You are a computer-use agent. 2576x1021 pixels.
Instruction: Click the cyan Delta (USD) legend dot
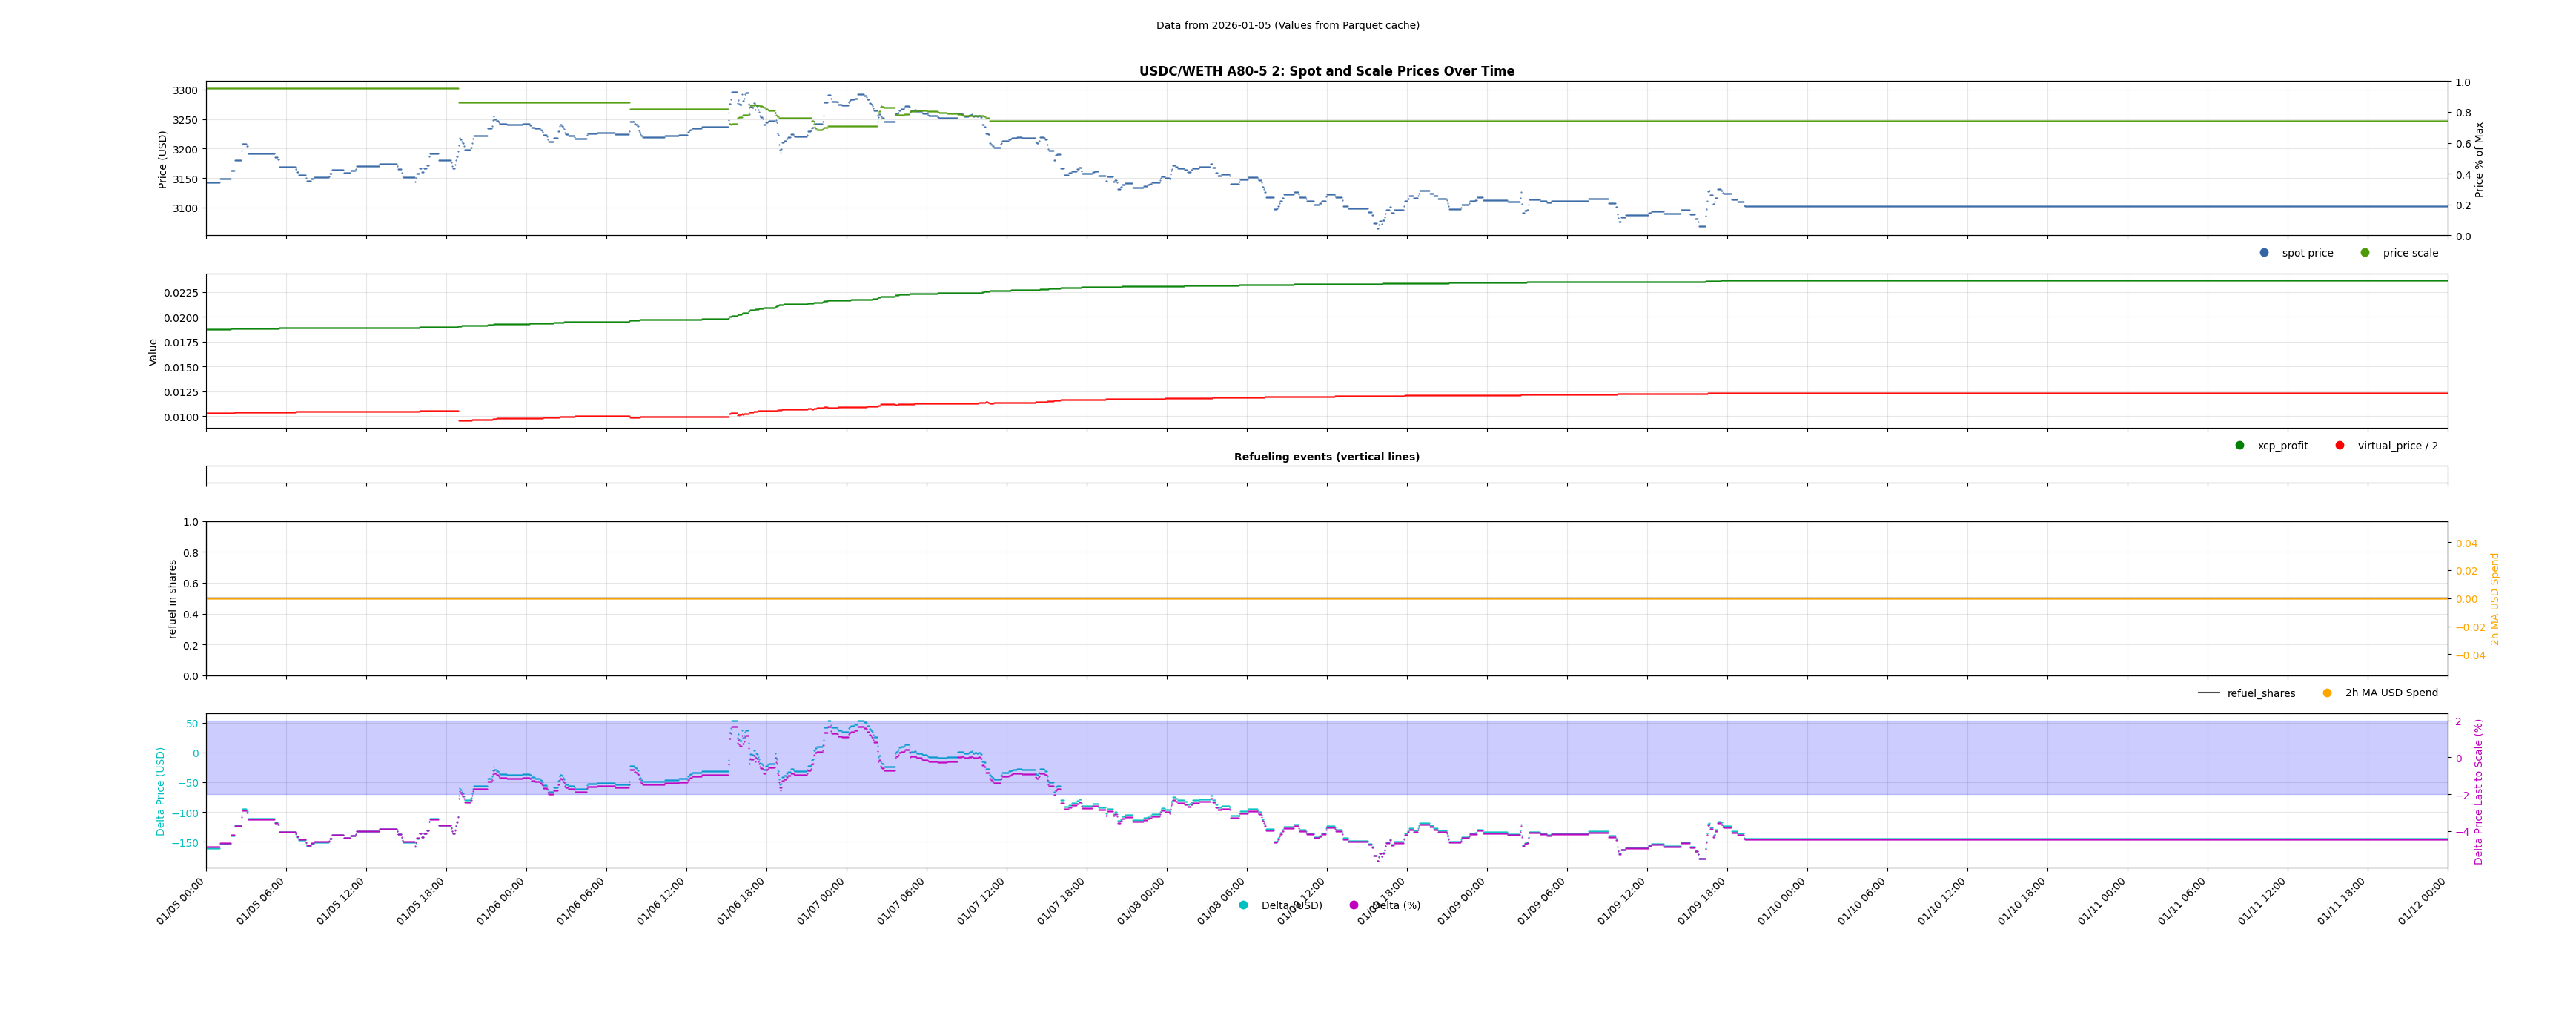coord(1243,906)
